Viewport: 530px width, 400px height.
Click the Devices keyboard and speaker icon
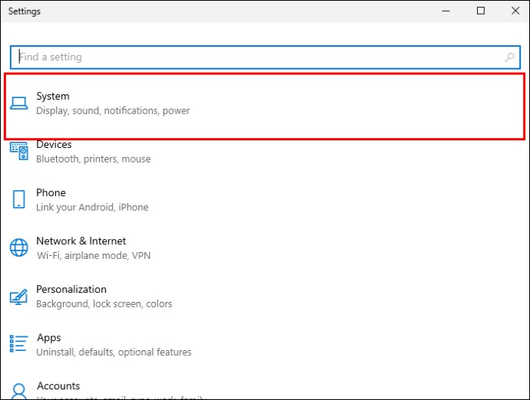19,152
